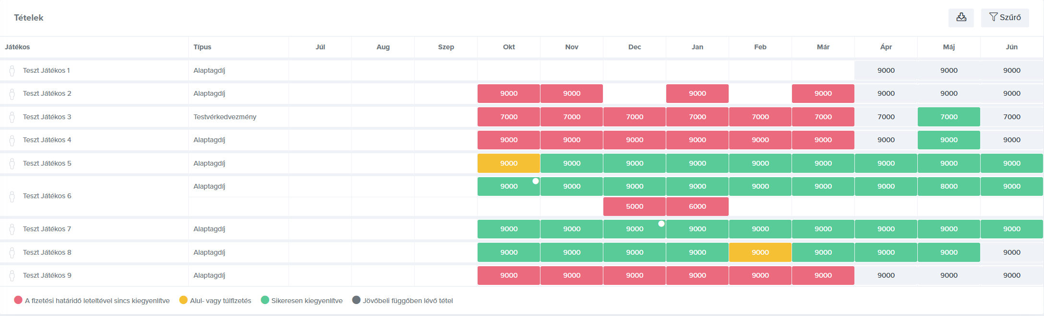The width and height of the screenshot is (1044, 316).
Task: Click white dot on Játékos 6 Okt cell
Action: [536, 181]
